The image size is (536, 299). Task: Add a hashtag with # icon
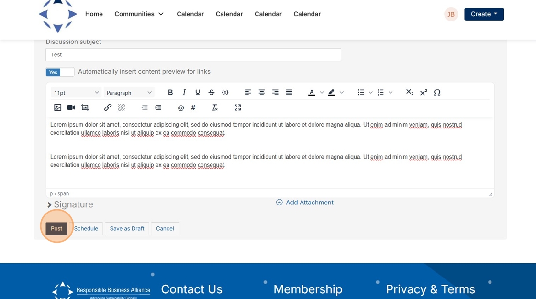(x=193, y=108)
